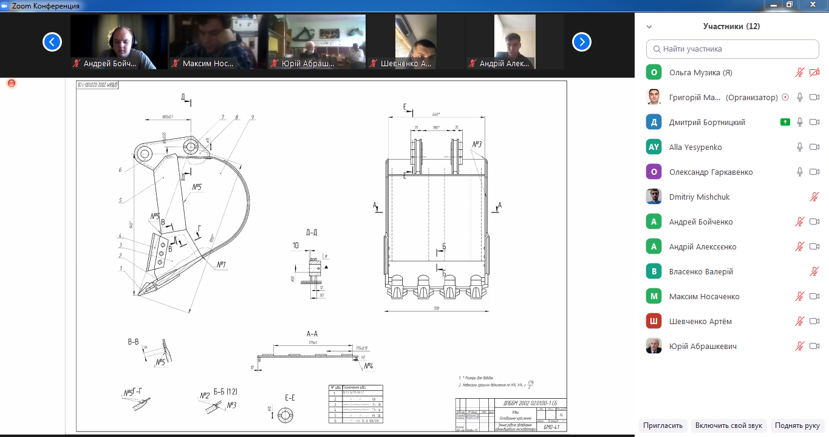Click Олександр Гаркавенко's microphone icon
829x437 pixels.
800,172
